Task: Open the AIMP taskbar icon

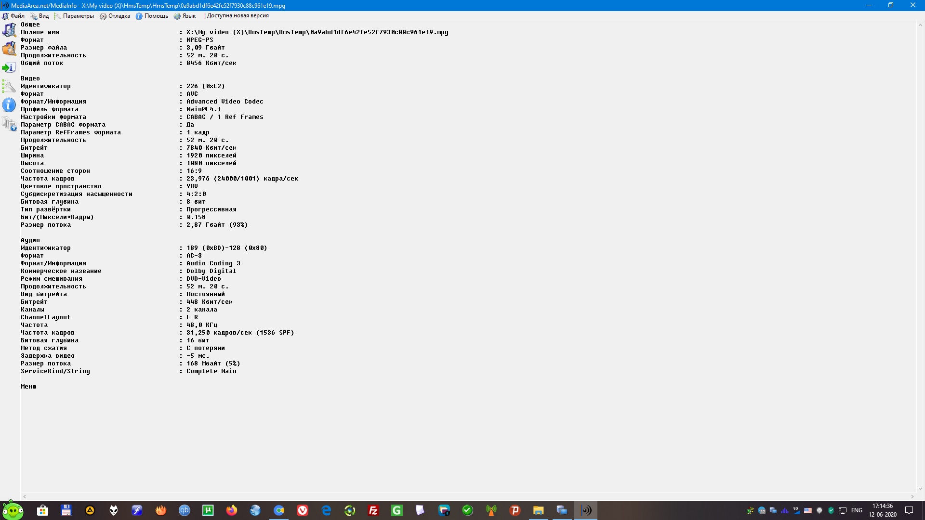Action: point(90,510)
